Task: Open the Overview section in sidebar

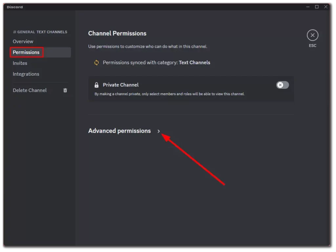Action: [23, 42]
